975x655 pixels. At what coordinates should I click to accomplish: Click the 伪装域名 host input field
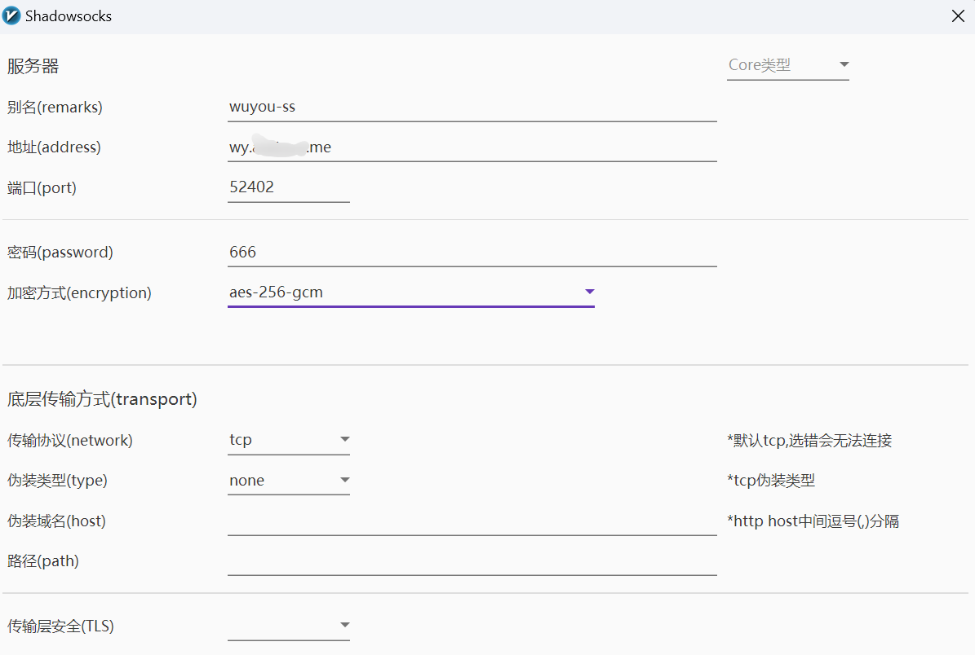pos(472,521)
